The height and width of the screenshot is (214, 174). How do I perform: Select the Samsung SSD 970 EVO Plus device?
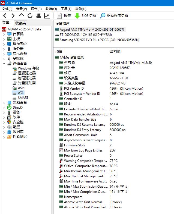click(x=97, y=40)
